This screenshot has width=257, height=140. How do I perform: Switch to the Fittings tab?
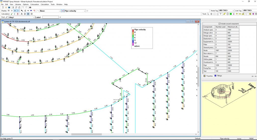pyautogui.click(x=218, y=76)
